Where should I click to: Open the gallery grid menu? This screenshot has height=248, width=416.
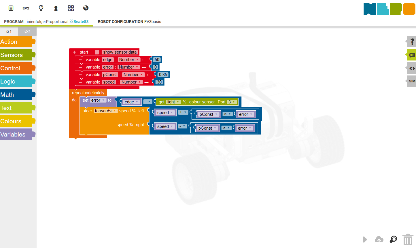point(71,8)
